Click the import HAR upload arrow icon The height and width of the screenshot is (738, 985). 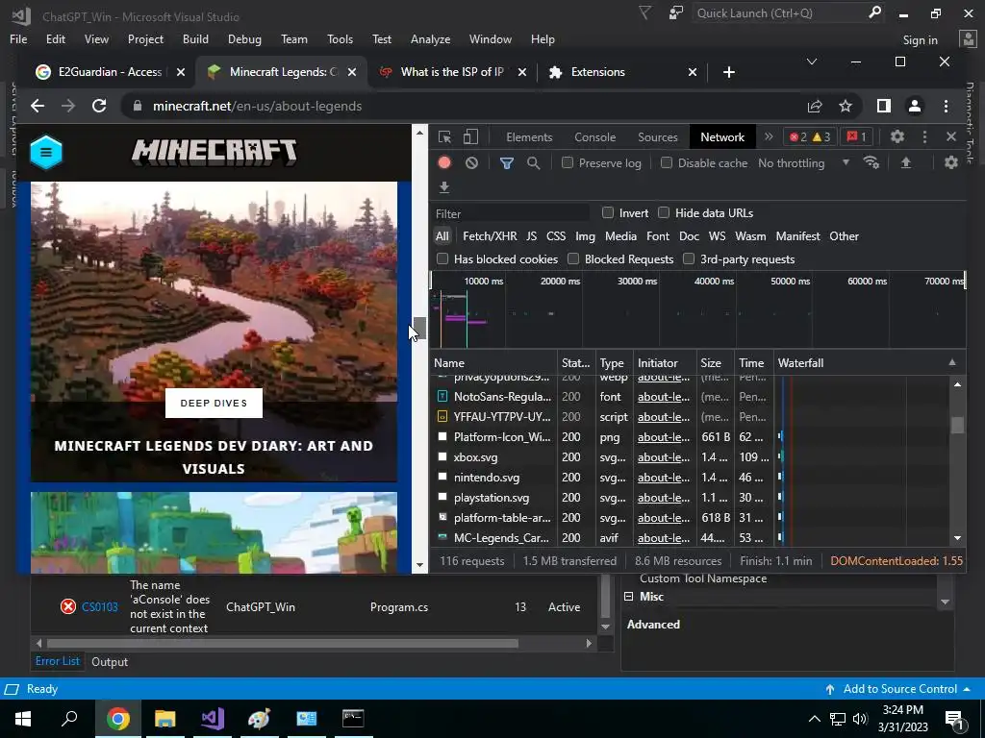(906, 162)
